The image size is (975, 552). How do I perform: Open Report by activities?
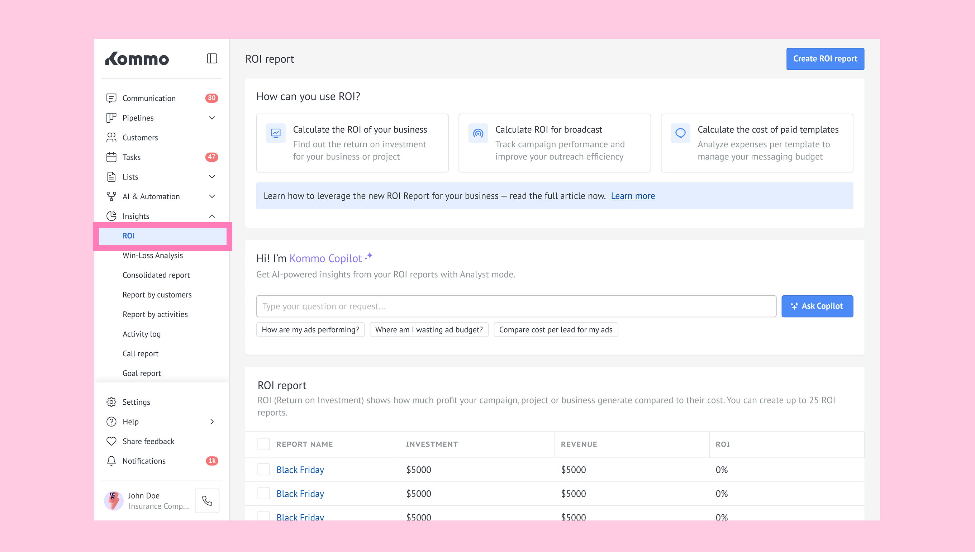click(155, 314)
